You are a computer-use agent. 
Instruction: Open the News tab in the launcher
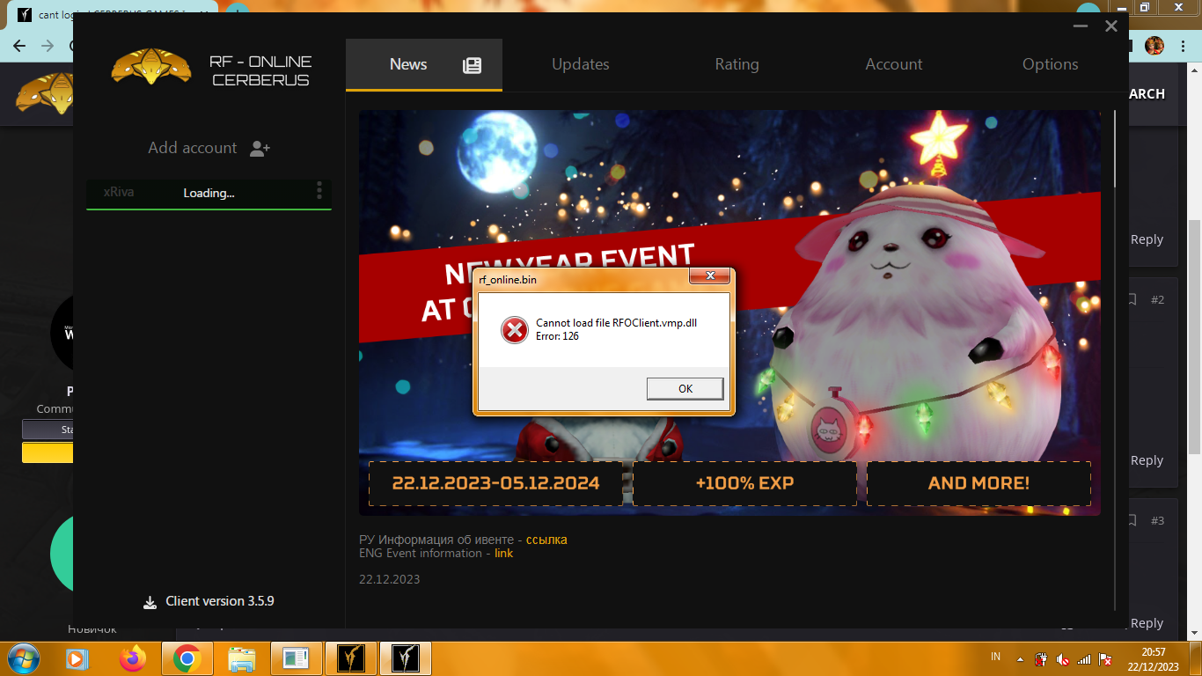[424, 64]
